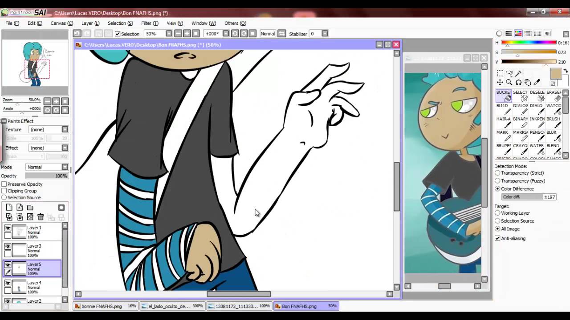Open the Stabilizer value dropdown
Screen dimensions: 570x320
pos(325,34)
